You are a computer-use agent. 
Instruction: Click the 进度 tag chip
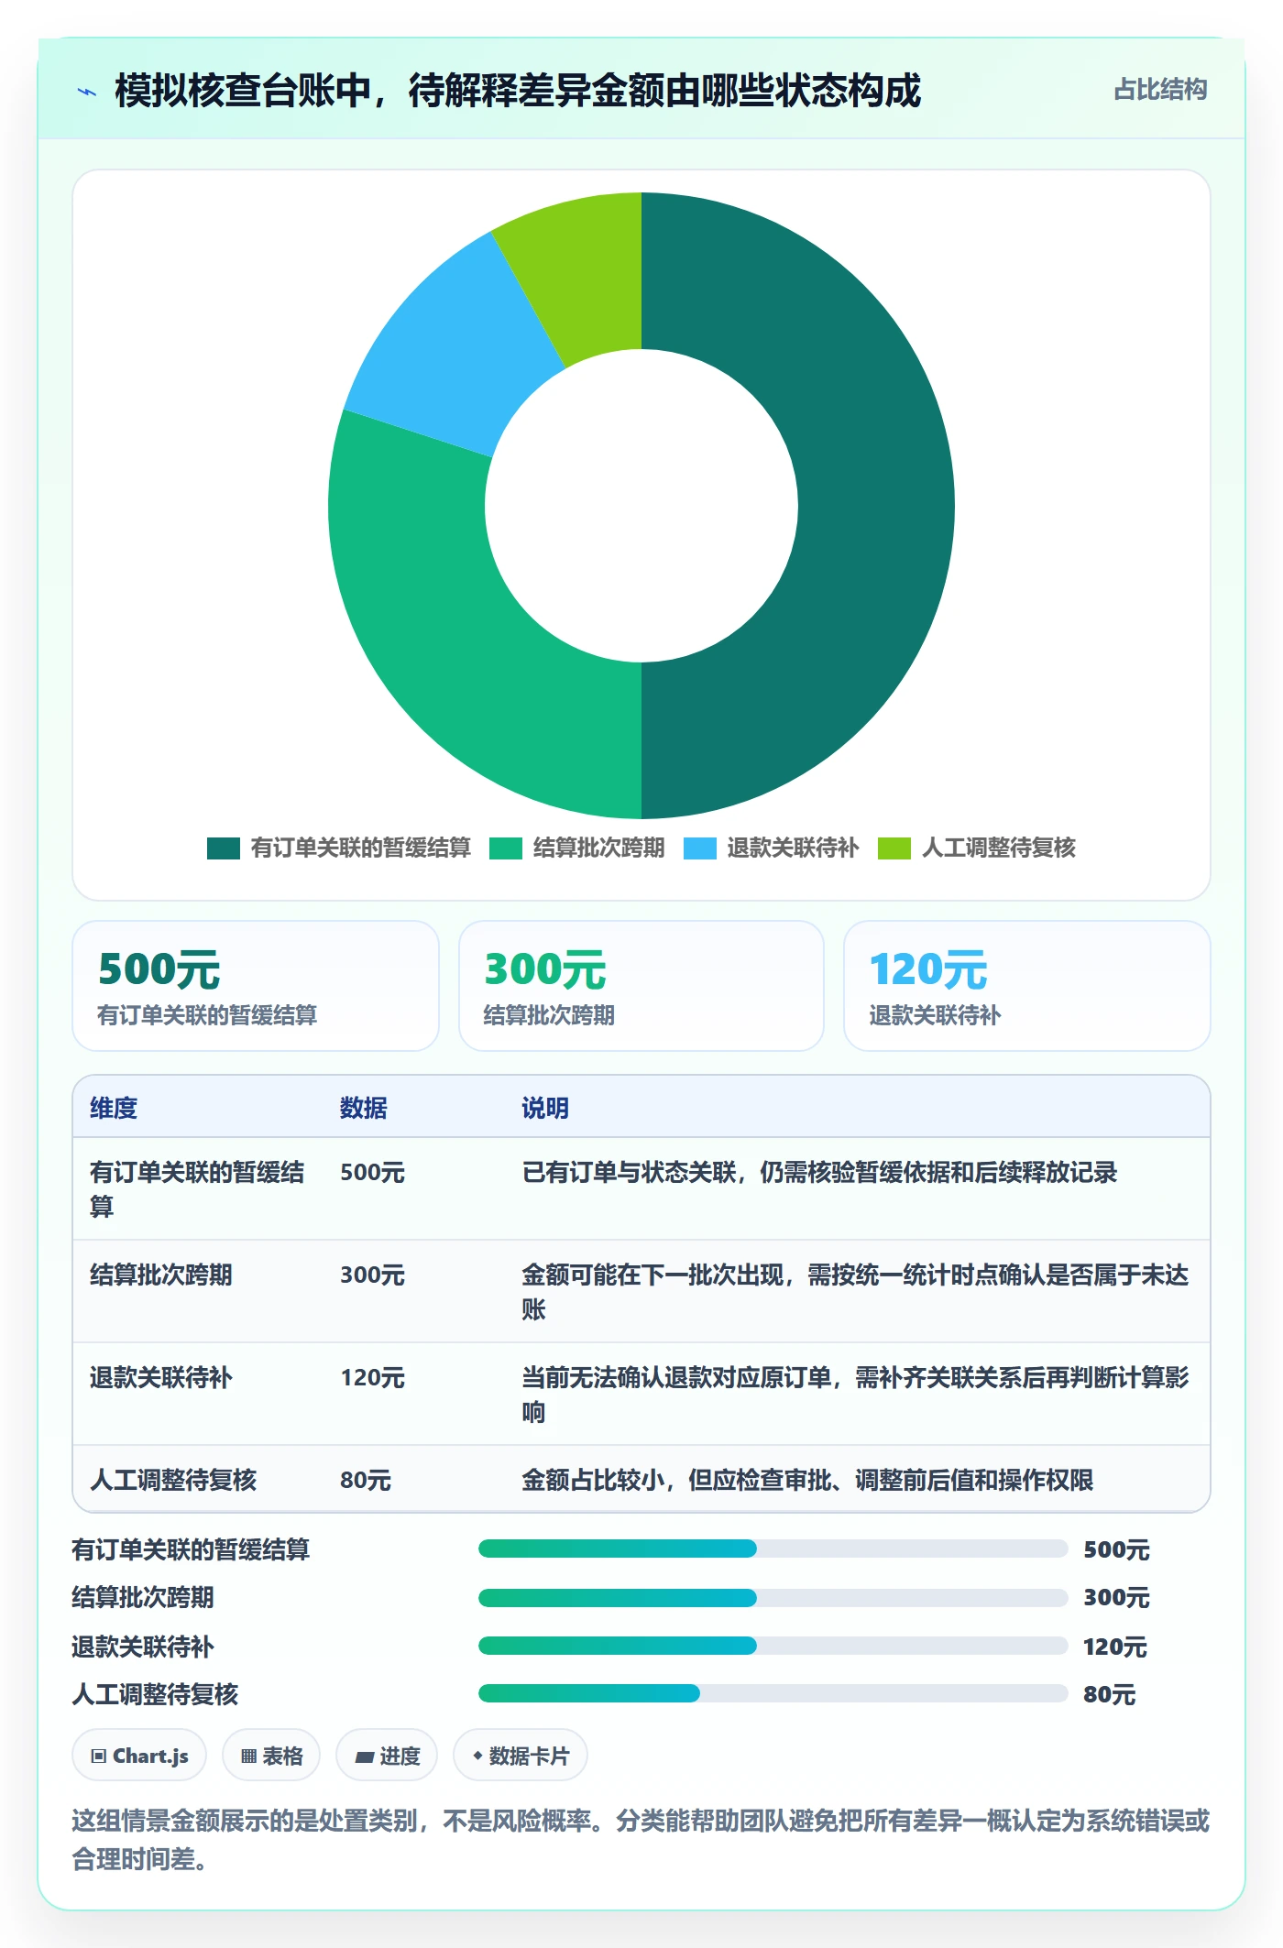coord(387,1756)
